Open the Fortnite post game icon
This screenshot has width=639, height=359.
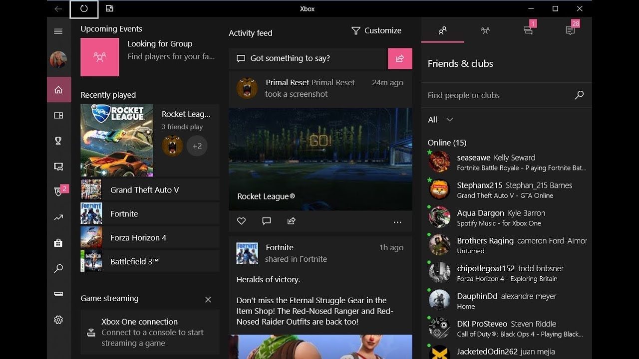(x=247, y=253)
